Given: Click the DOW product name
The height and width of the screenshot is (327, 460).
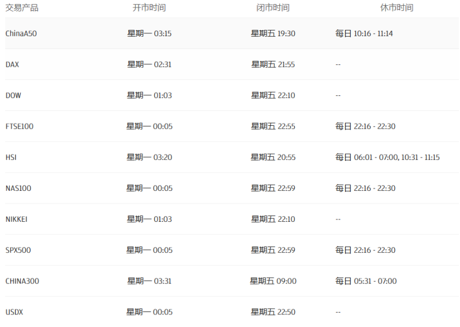Looking at the screenshot, I should tap(13, 95).
